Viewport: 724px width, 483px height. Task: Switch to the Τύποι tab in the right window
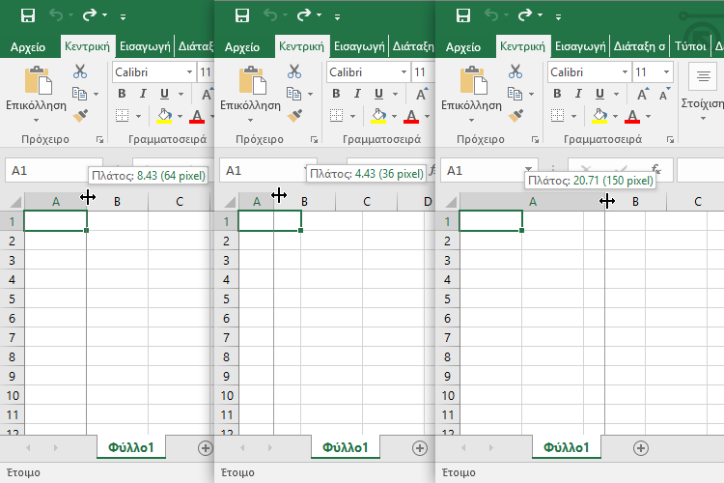click(690, 46)
